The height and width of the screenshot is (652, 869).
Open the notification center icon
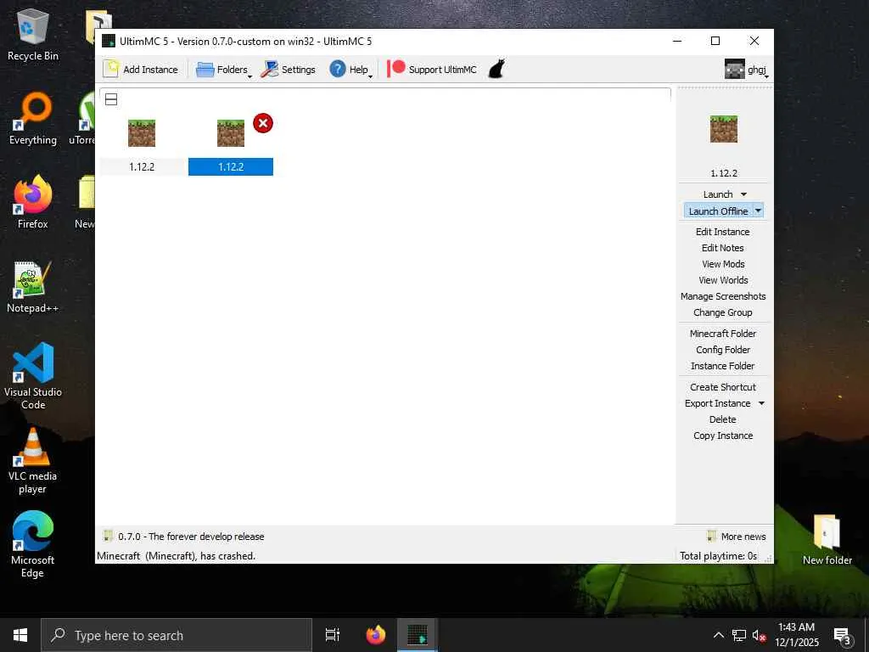pos(842,635)
